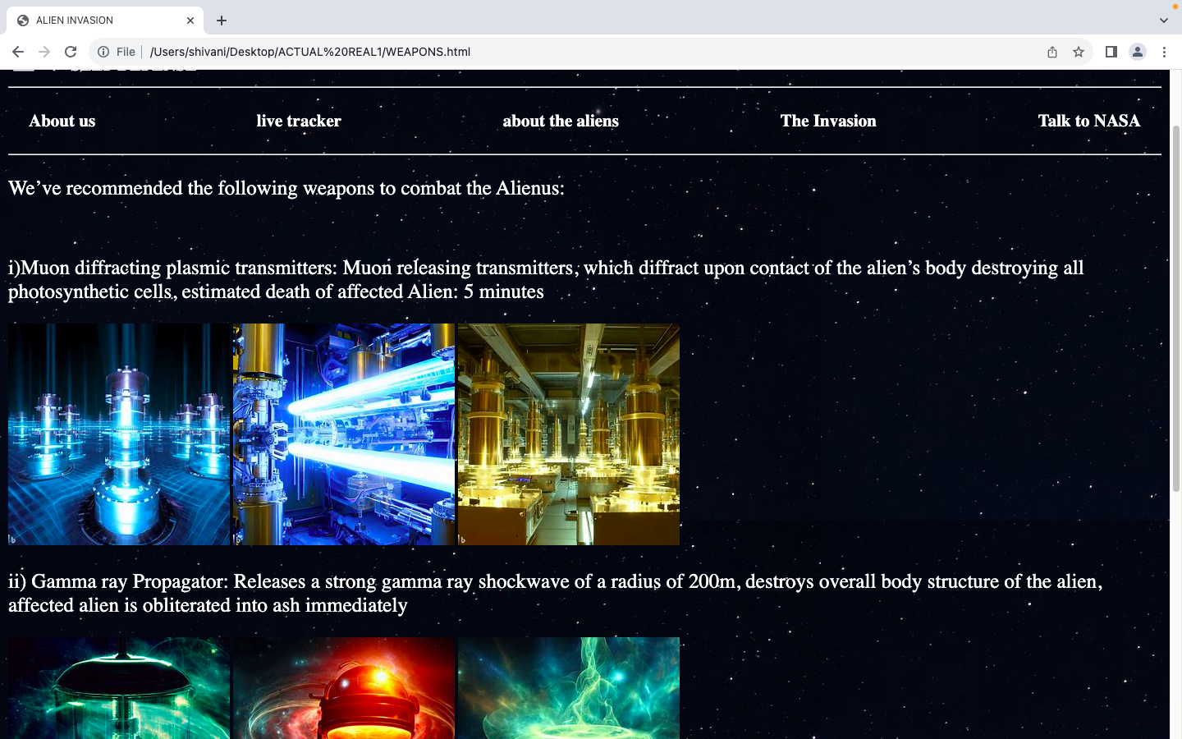Click the green gamma ray dome image
This screenshot has width=1182, height=739.
[x=119, y=688]
